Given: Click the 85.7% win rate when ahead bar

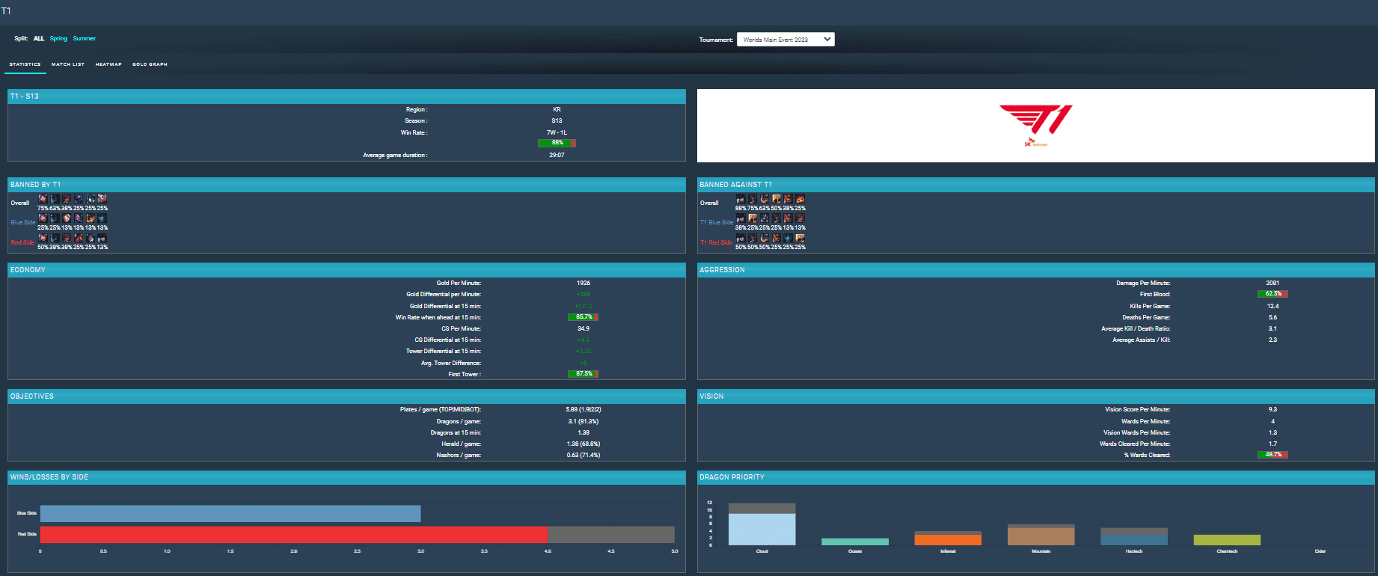Looking at the screenshot, I should point(584,317).
